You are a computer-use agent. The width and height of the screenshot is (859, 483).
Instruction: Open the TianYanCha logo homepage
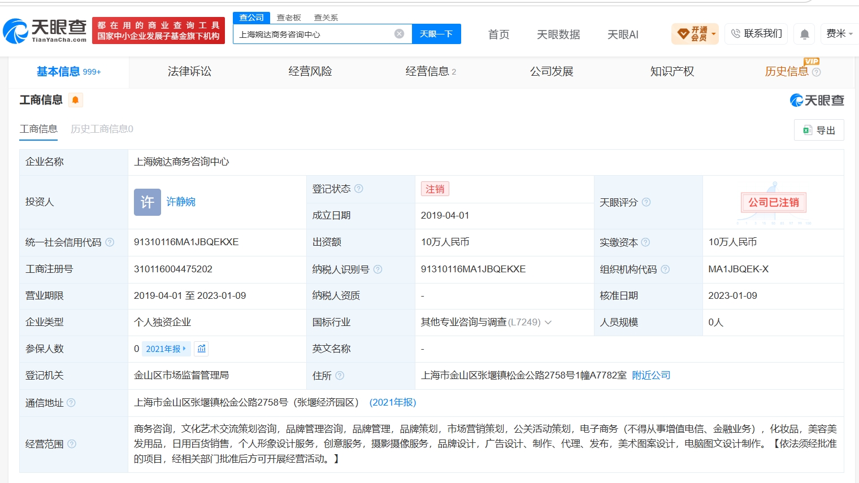[x=45, y=31]
